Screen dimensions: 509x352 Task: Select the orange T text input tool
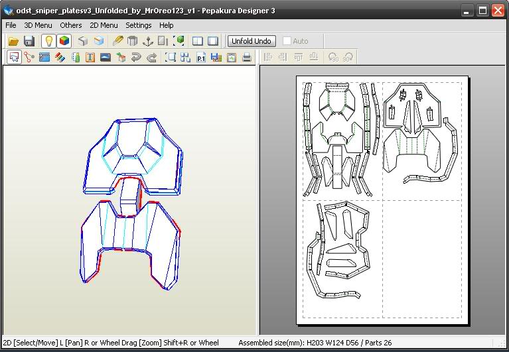pos(90,58)
